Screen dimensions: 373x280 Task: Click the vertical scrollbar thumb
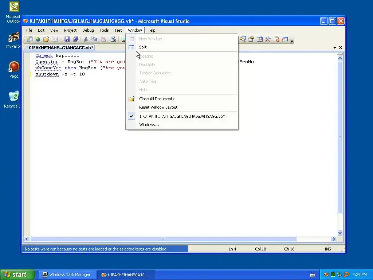[340, 137]
